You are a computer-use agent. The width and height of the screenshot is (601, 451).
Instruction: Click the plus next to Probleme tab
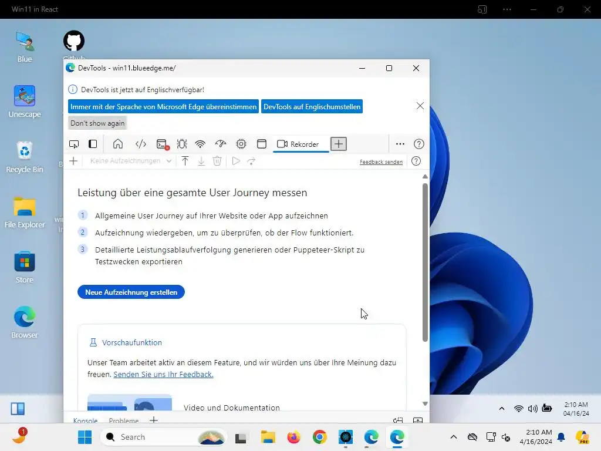[x=154, y=420]
